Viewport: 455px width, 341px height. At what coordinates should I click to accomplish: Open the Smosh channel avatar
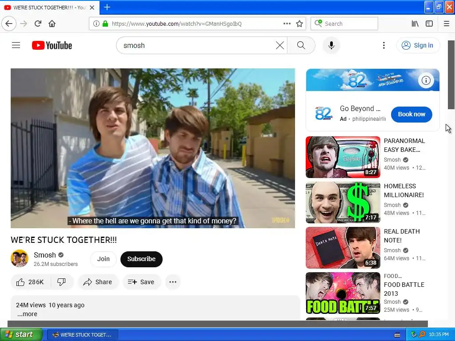(20, 258)
